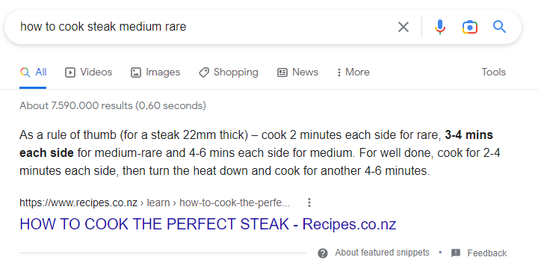Screen dimensions: 538x269
Task: Expand the More search options menu
Action: pos(353,72)
